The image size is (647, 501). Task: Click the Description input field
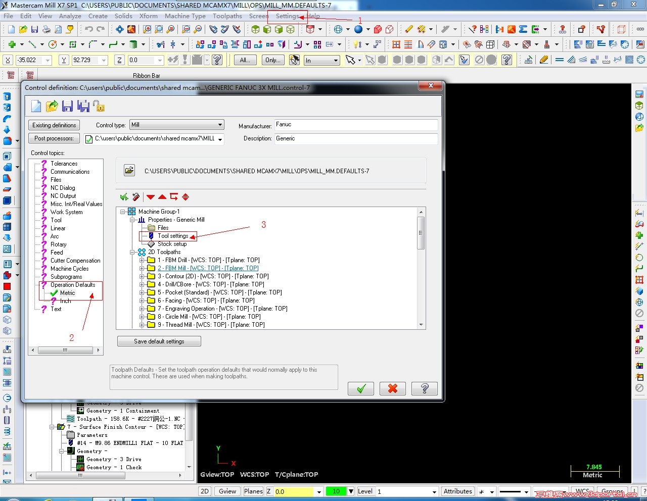[x=356, y=138]
